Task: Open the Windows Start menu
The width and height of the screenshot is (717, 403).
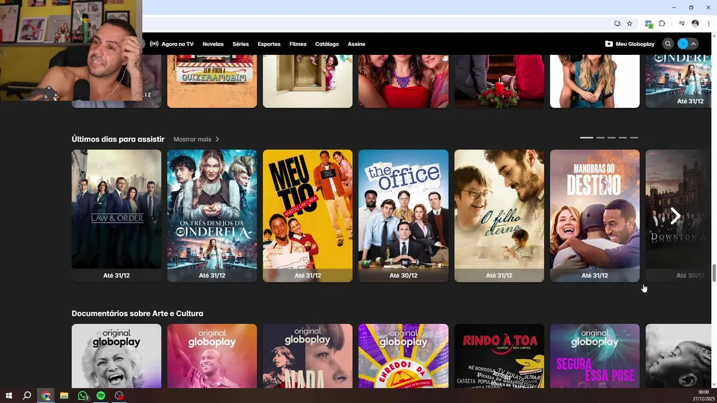Action: point(9,396)
